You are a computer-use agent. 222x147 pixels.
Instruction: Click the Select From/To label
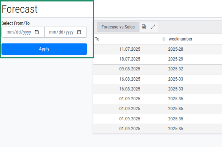click(16, 23)
